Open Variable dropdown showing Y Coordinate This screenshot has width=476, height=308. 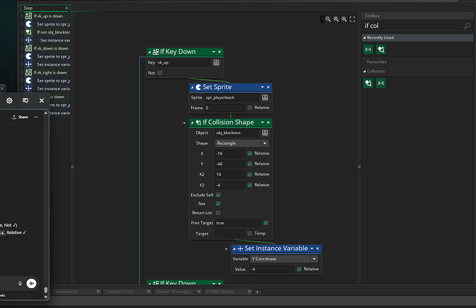(284, 259)
